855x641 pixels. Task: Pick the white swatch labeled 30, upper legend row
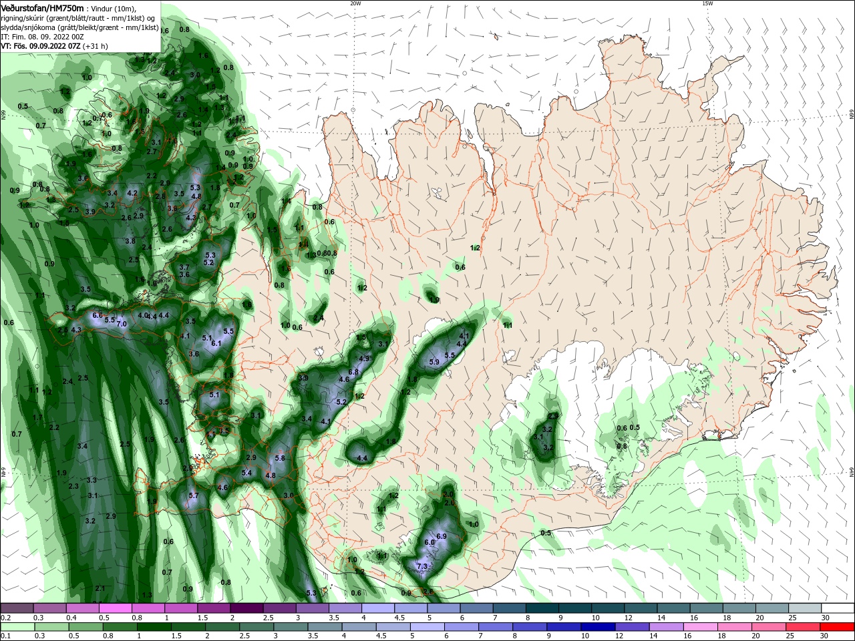pos(837,608)
